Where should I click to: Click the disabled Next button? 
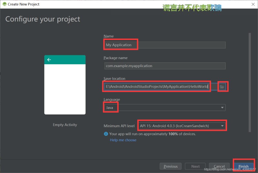tap(195, 166)
